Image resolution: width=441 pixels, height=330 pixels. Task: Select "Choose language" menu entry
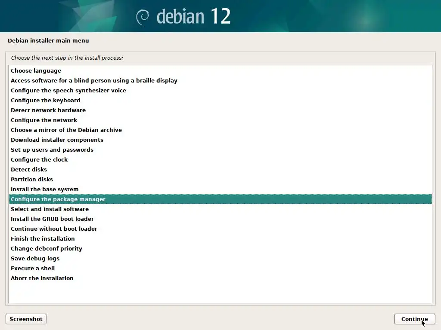pos(220,71)
